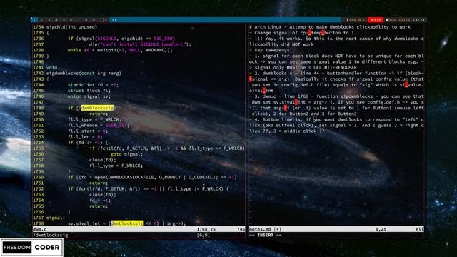Image resolution: width=457 pixels, height=257 pixels.
Task: Click '-- INSERT --' mode indicator
Action: coord(266,235)
